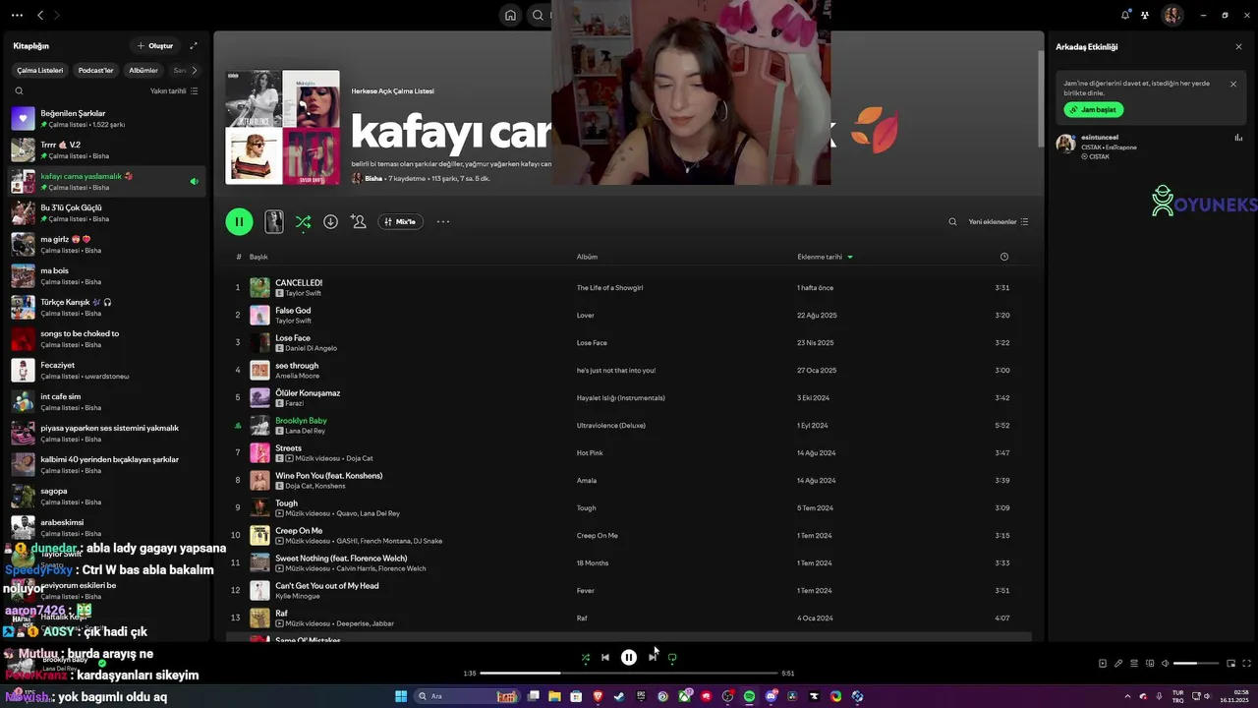Sort by the Eklenme tarihi column
The height and width of the screenshot is (708, 1258).
tap(825, 257)
